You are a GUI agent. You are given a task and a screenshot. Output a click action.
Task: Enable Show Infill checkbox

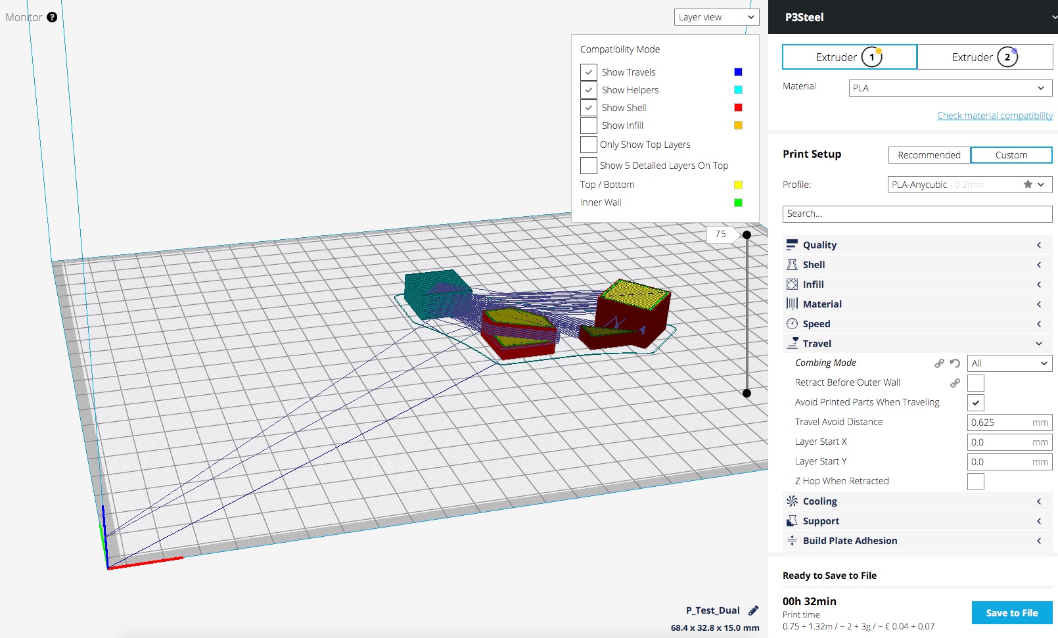pos(589,125)
